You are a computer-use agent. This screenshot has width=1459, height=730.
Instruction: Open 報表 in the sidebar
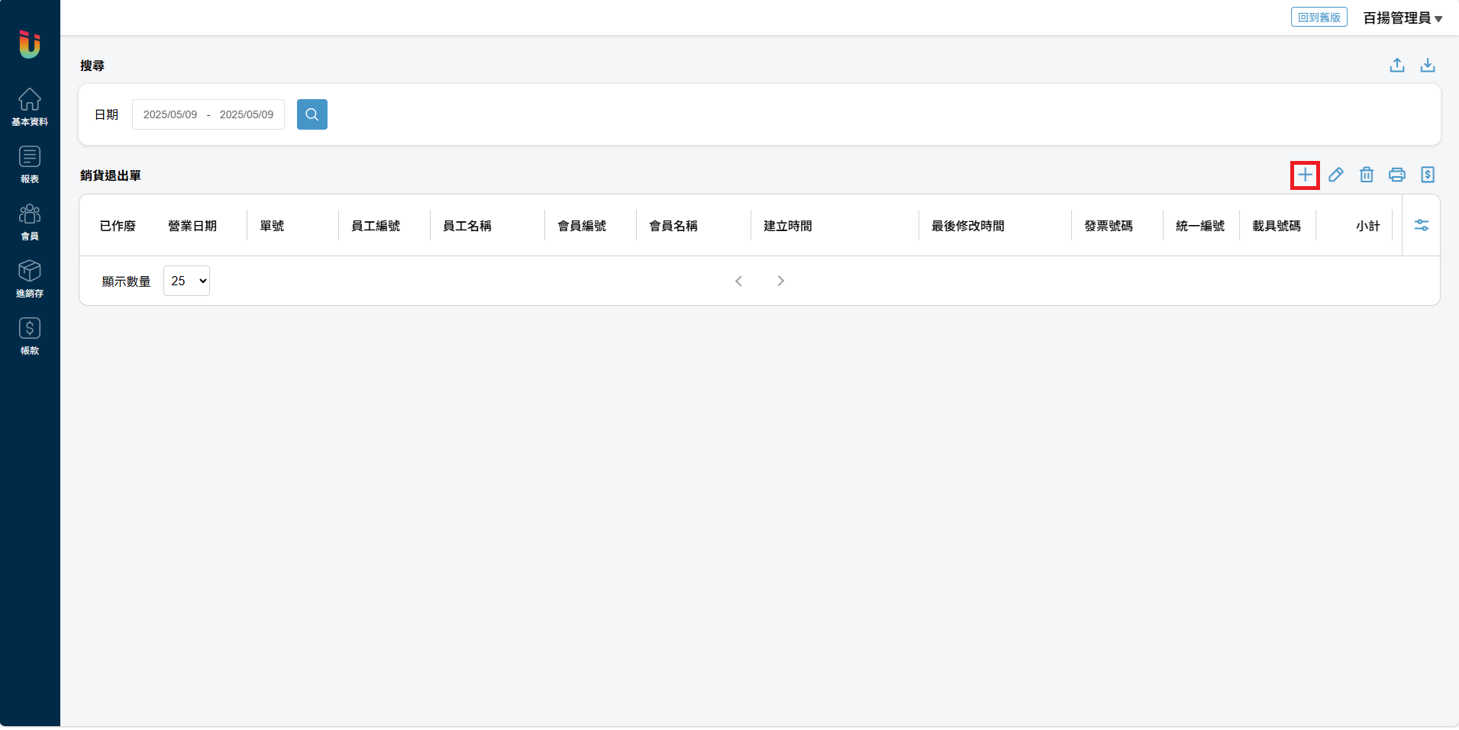coord(30,164)
